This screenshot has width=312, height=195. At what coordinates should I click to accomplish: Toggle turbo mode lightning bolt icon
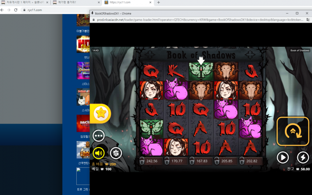pos(303,157)
